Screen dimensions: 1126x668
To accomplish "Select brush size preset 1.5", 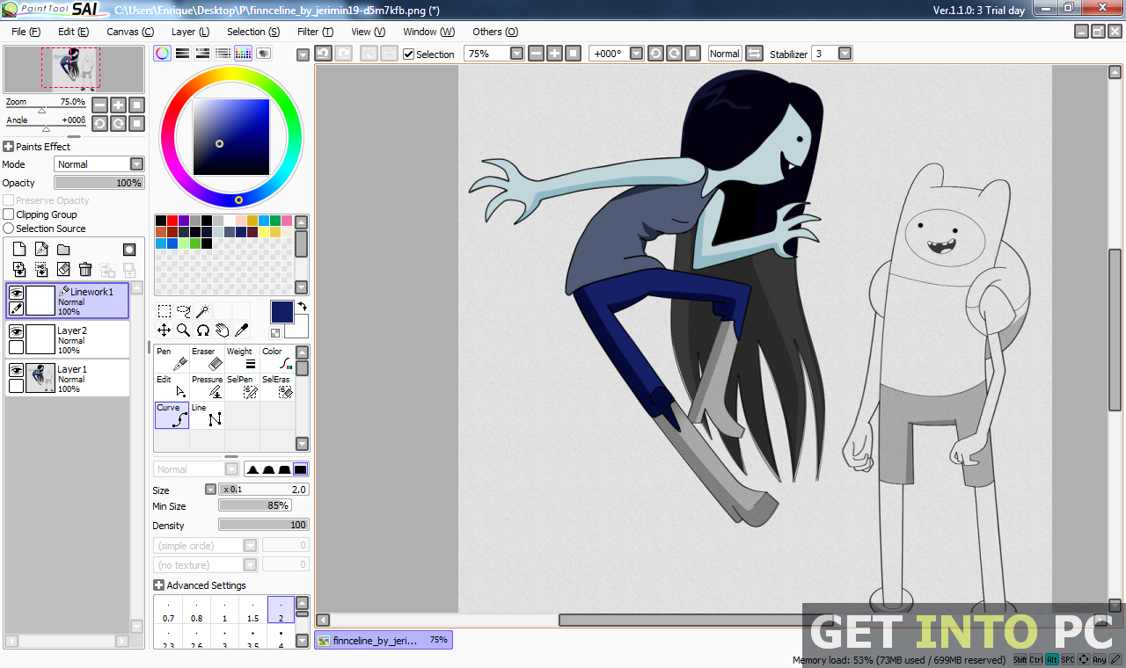I will [x=252, y=610].
